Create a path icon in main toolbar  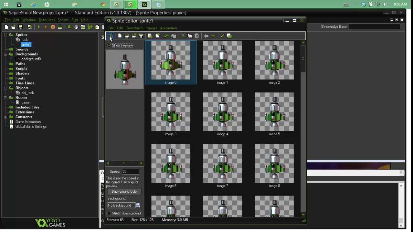90,27
